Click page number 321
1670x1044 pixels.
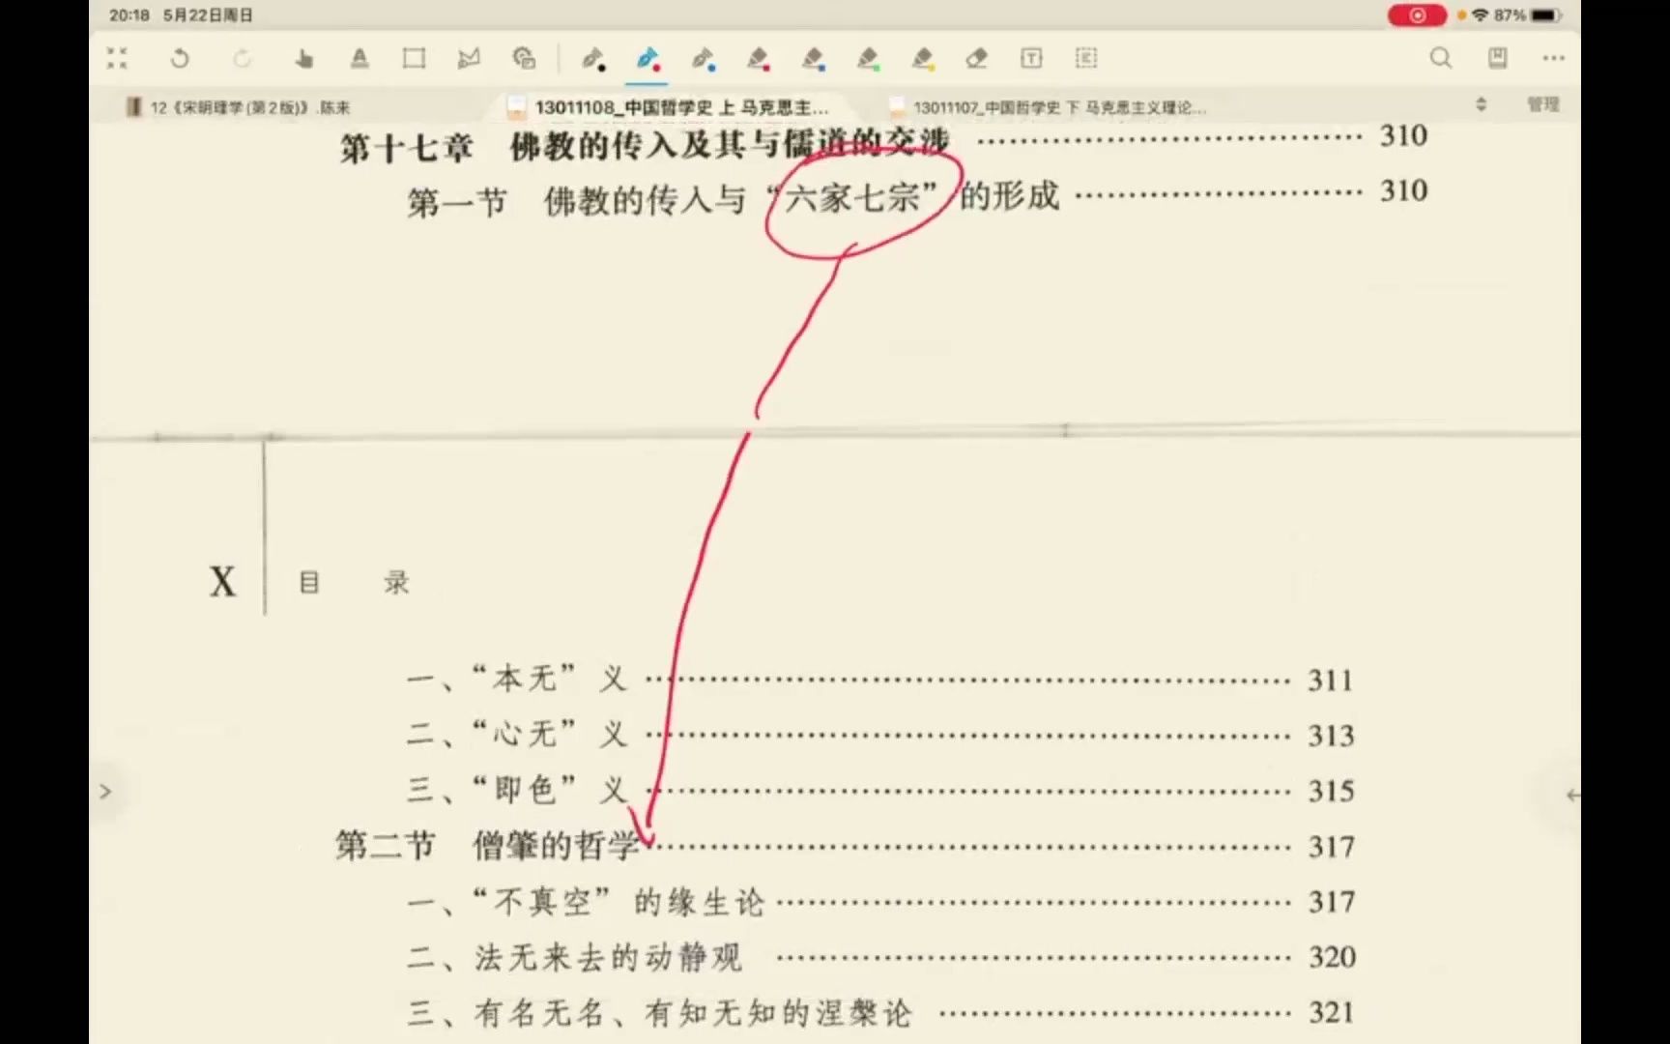pos(1331,1012)
